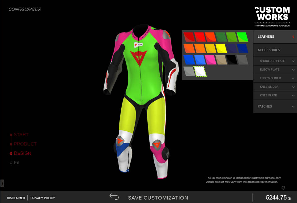This screenshot has width=297, height=203.
Task: Open the Privacy Policy link
Action: (43, 198)
